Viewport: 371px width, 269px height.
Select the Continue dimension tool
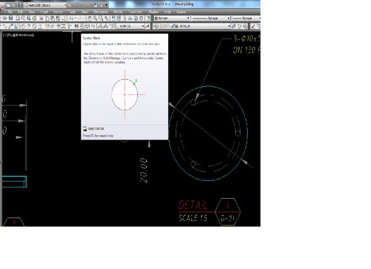(x=58, y=26)
